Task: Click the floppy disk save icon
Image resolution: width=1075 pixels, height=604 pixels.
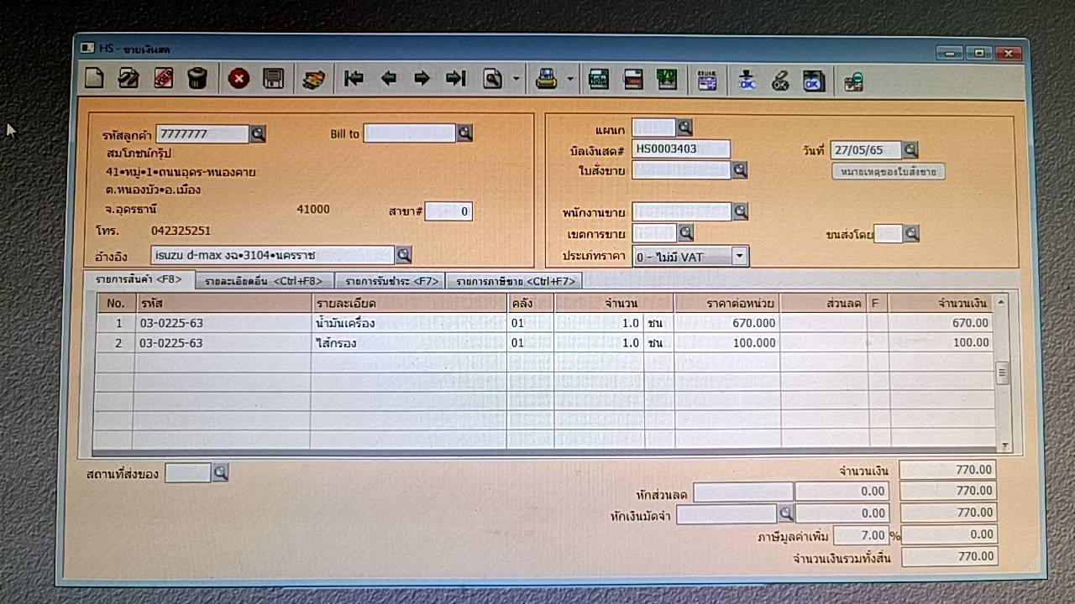Action: pyautogui.click(x=273, y=79)
